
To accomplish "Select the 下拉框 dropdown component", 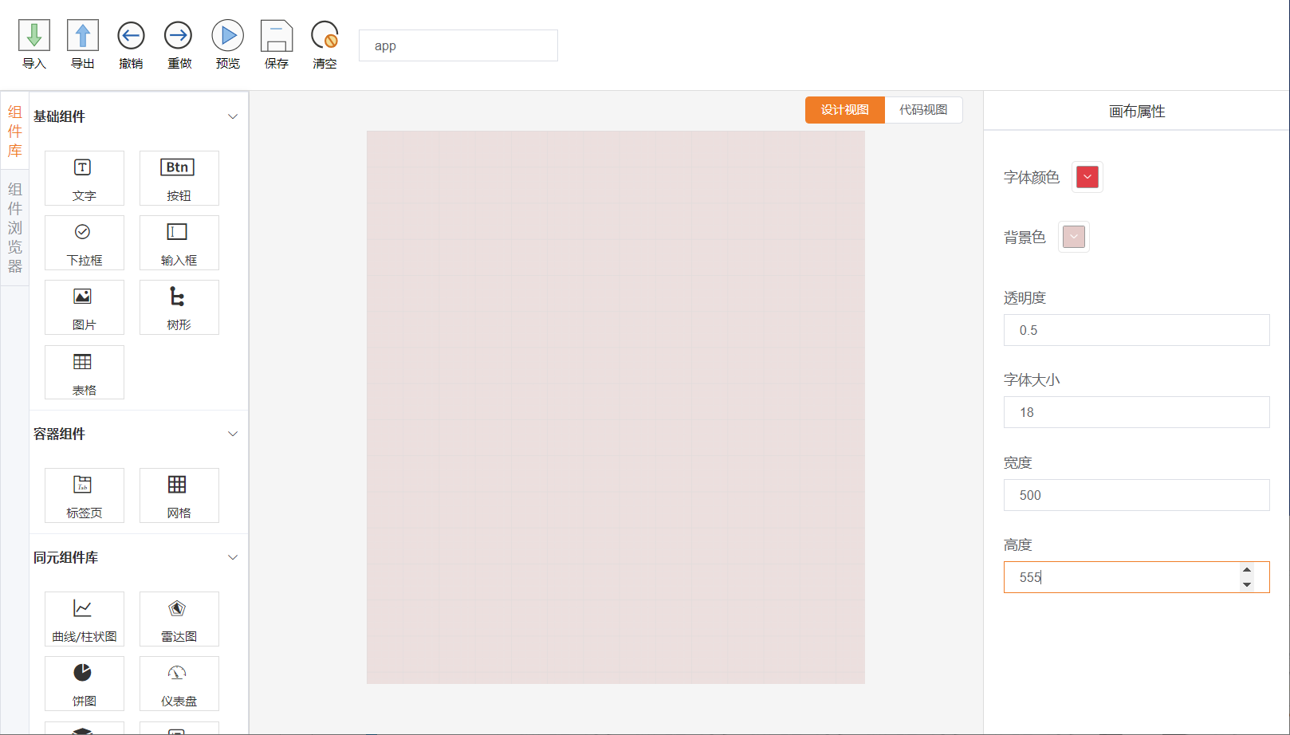I will click(x=85, y=242).
